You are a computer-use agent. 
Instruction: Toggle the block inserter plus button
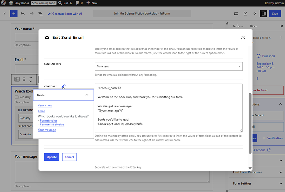(14, 14)
